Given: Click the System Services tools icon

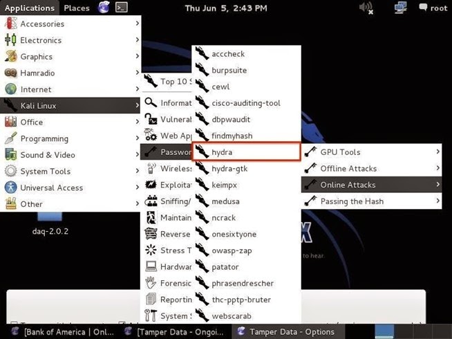Looking at the screenshot, I should pos(151,315).
